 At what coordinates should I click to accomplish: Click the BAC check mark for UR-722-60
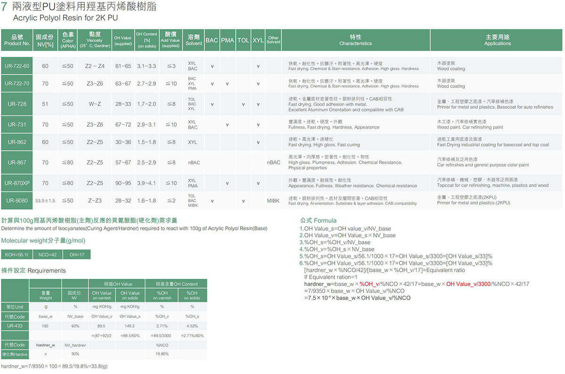coord(212,66)
